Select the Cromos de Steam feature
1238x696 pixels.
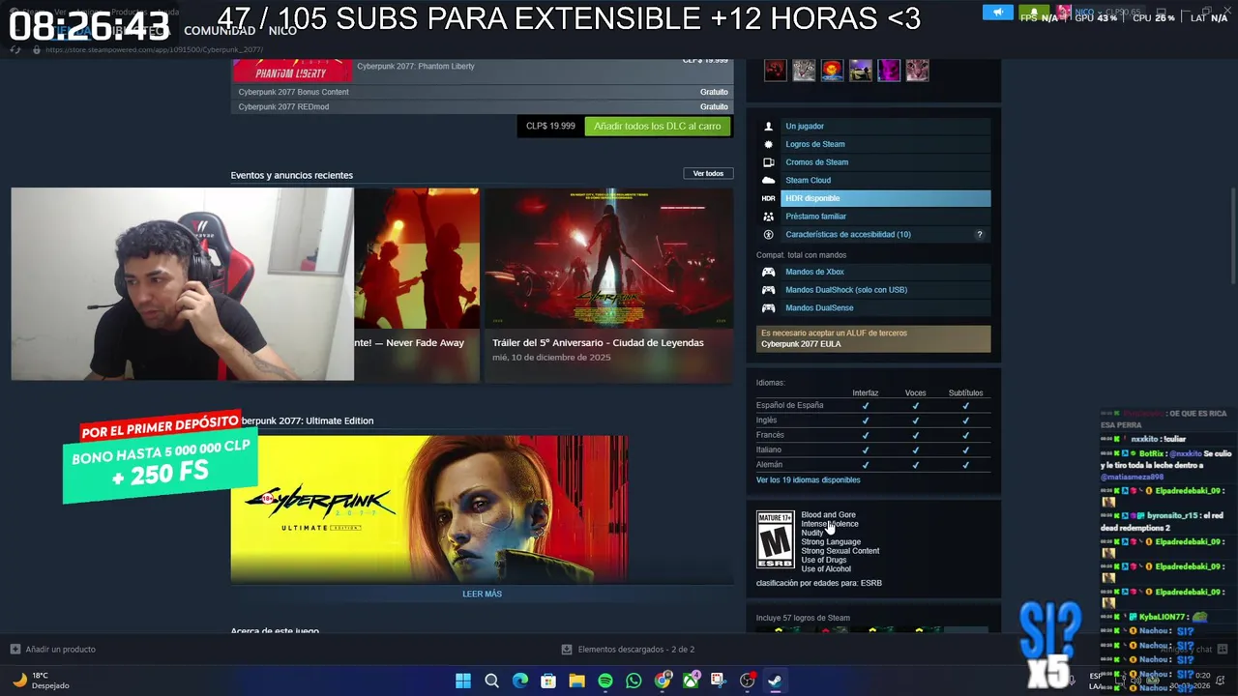[x=874, y=162]
